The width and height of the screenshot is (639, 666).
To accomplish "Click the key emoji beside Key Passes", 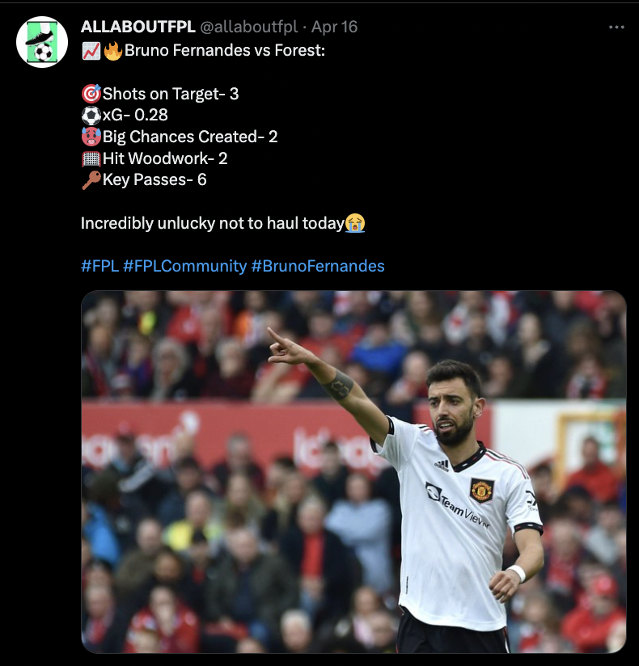I will point(91,180).
